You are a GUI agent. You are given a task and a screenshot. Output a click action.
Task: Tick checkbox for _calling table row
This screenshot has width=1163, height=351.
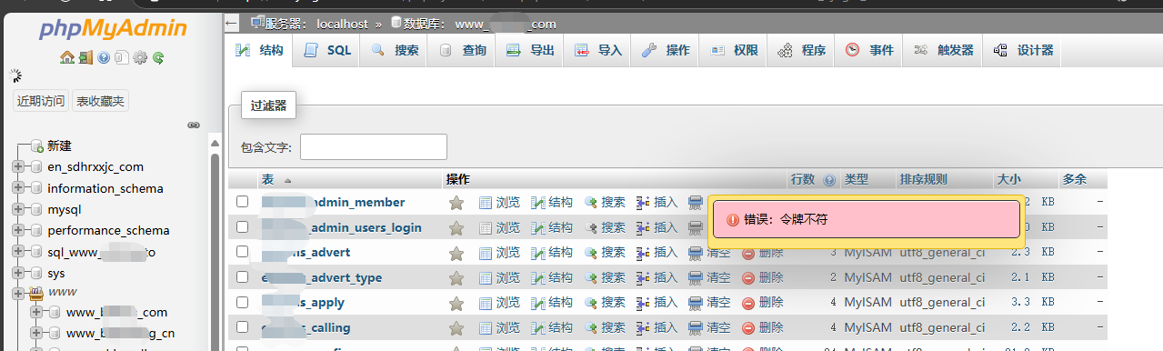pos(243,326)
